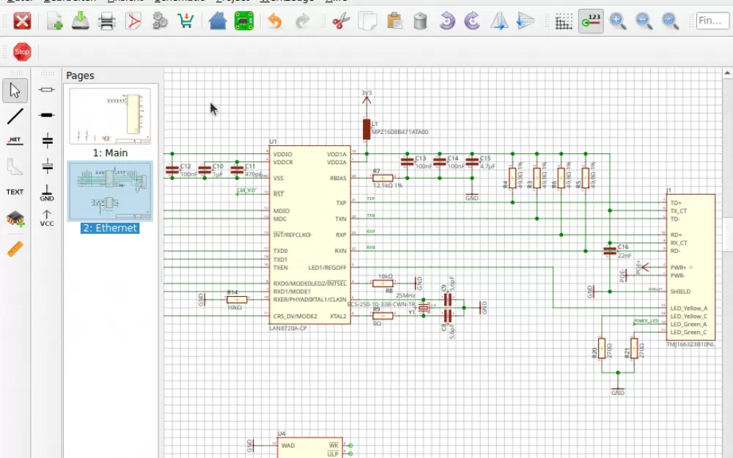Select the 3V3 supply symbol
Image resolution: width=733 pixels, height=458 pixels.
pos(366,98)
